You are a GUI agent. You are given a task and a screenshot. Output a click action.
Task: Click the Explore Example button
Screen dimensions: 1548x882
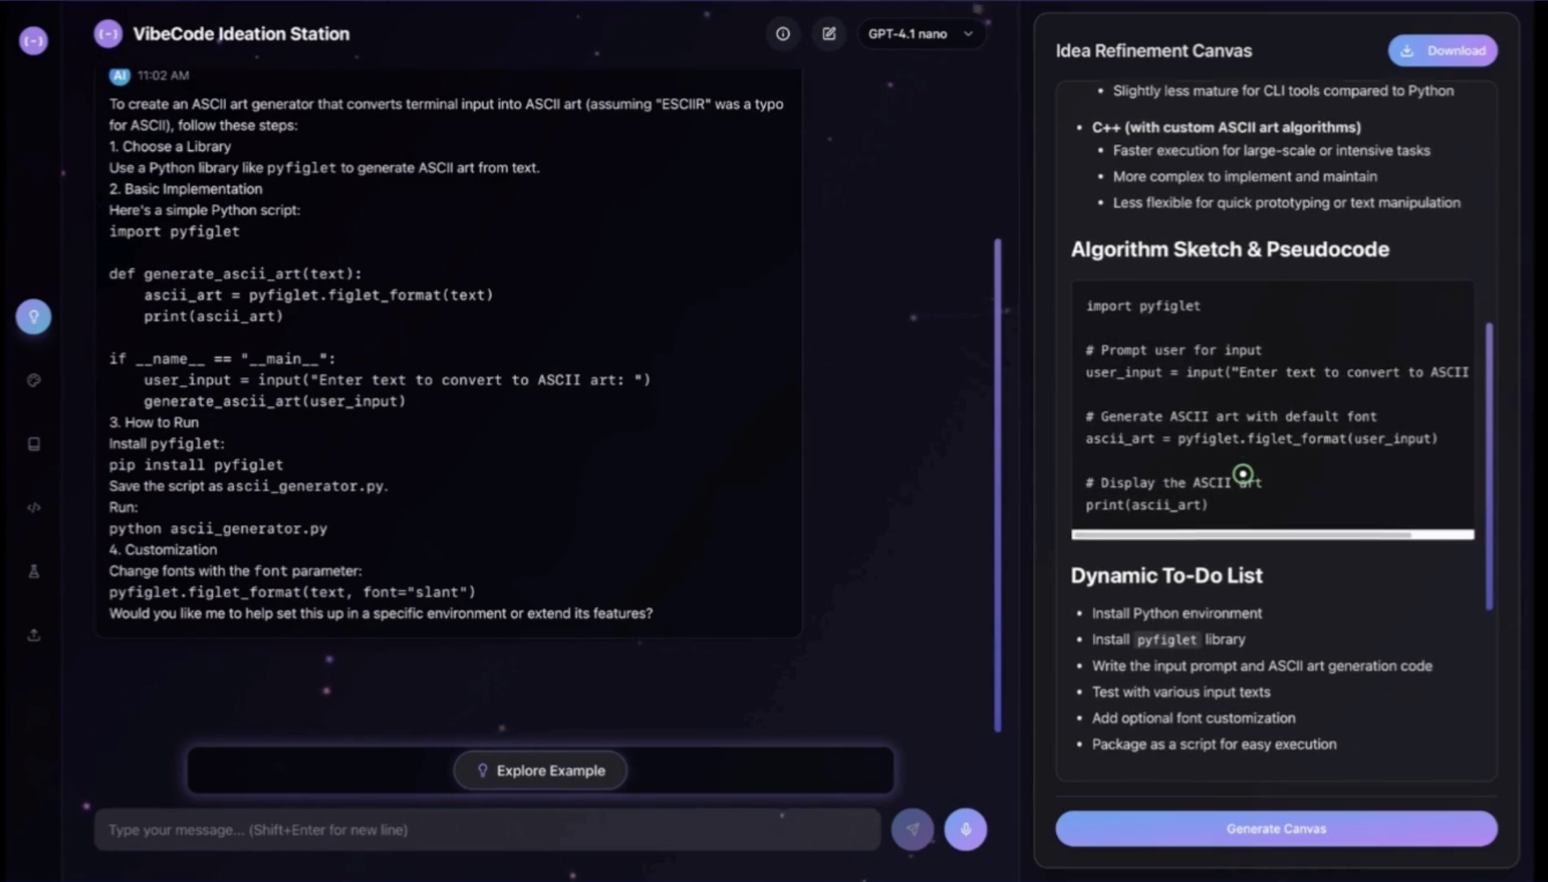(540, 770)
